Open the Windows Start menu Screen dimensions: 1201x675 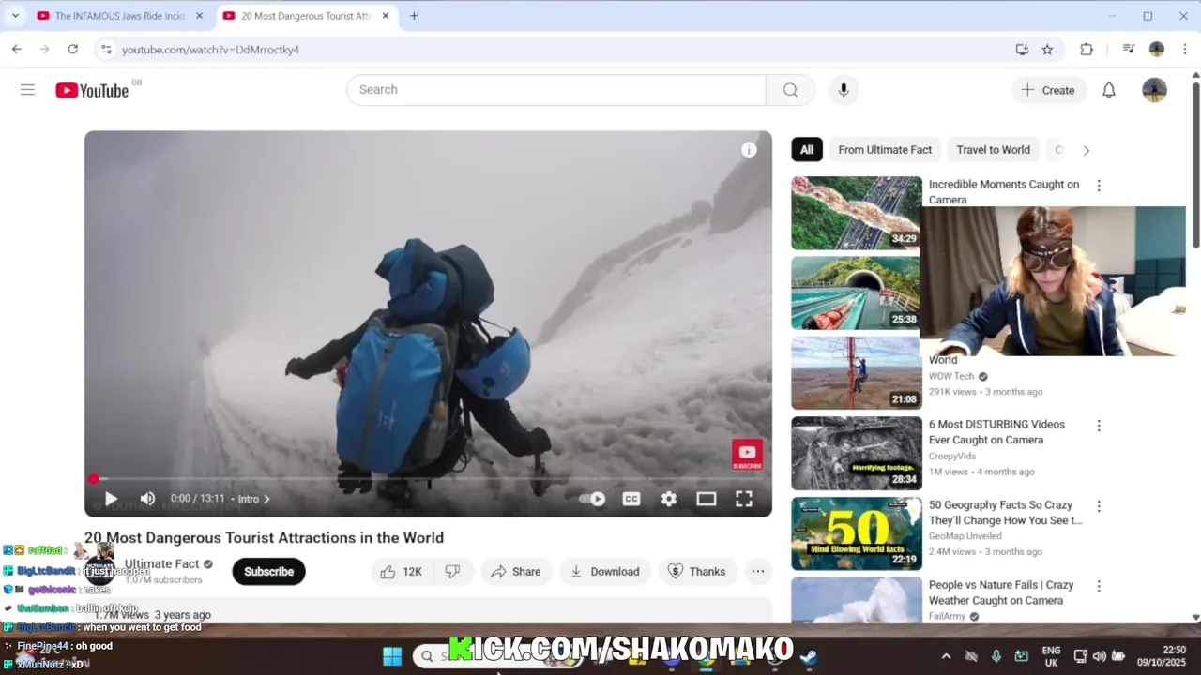click(x=392, y=656)
